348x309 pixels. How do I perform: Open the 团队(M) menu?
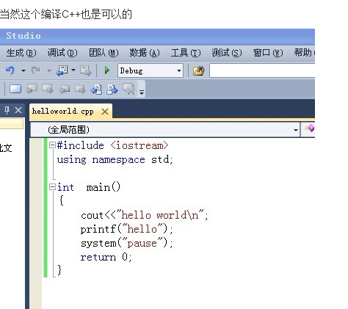104,53
